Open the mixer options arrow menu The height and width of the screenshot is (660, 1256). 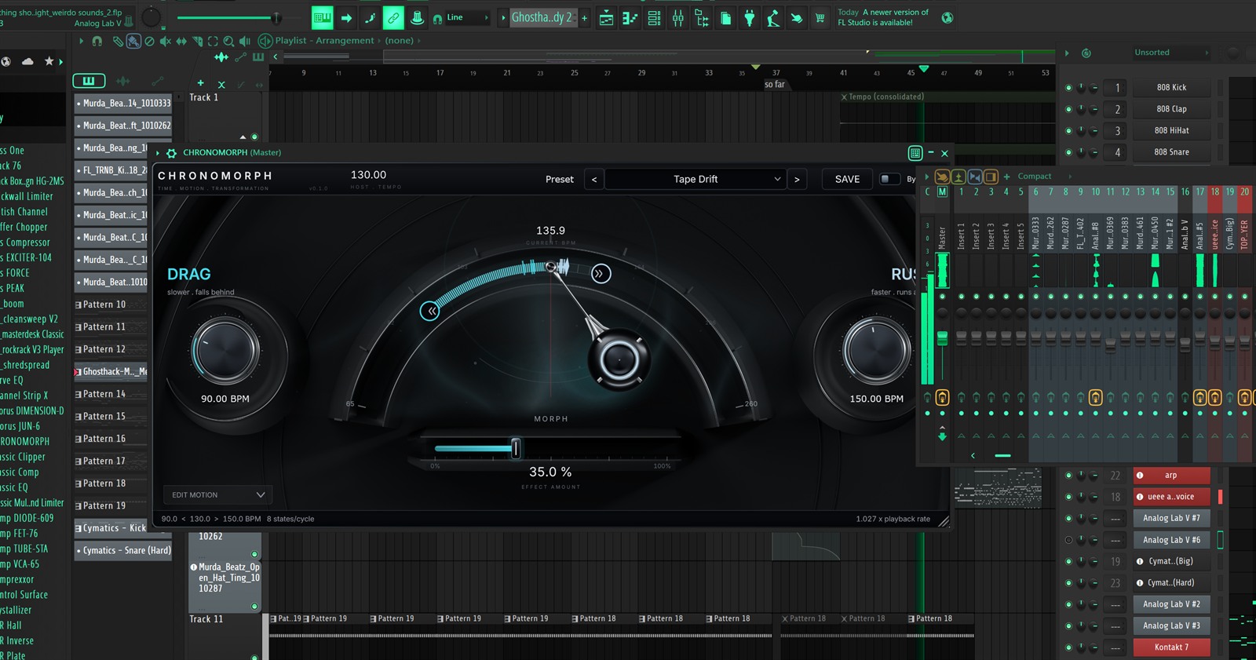926,177
